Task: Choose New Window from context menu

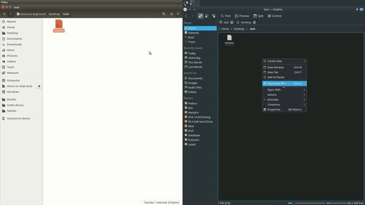Action: (x=284, y=67)
